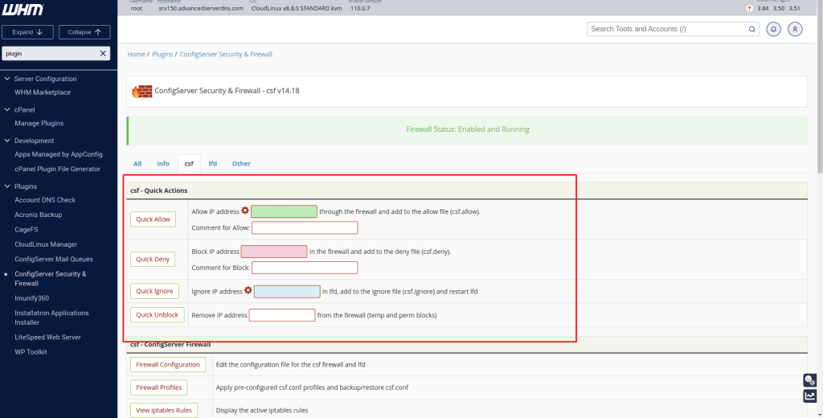Click View iptables Rules button

pos(164,410)
